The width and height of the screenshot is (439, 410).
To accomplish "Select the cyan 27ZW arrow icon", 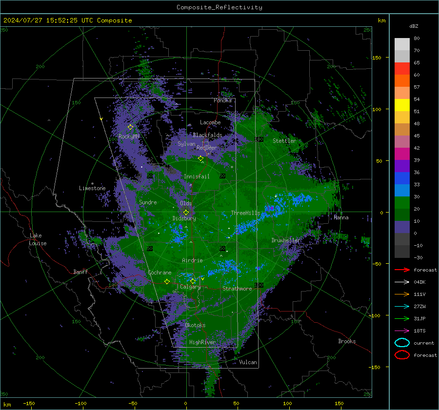I will 402,307.
